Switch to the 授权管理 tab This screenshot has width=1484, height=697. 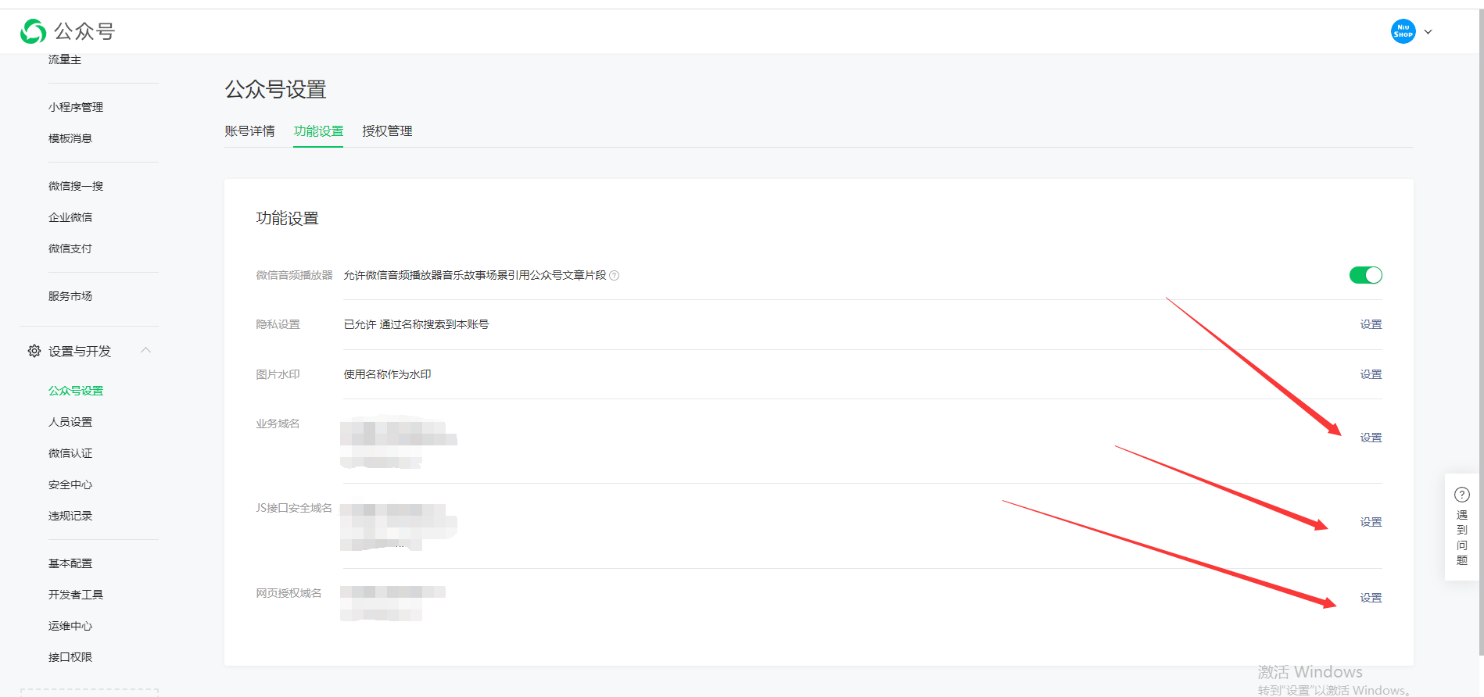point(387,131)
